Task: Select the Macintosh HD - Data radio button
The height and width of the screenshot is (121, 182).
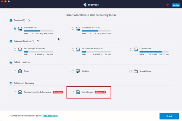Action: click(73, 29)
